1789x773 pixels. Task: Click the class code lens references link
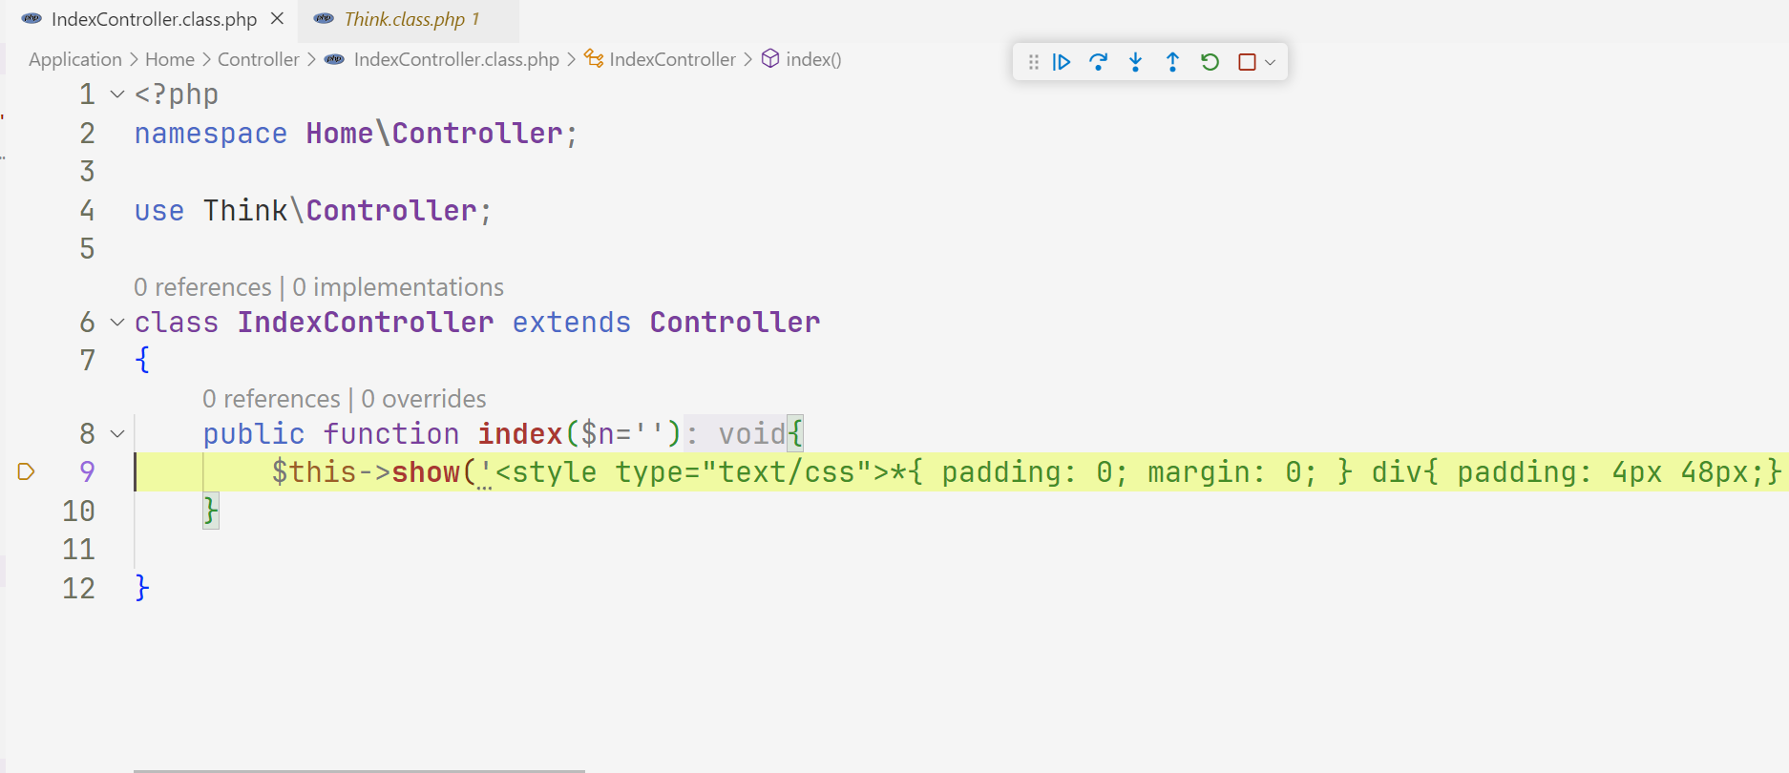click(x=202, y=287)
